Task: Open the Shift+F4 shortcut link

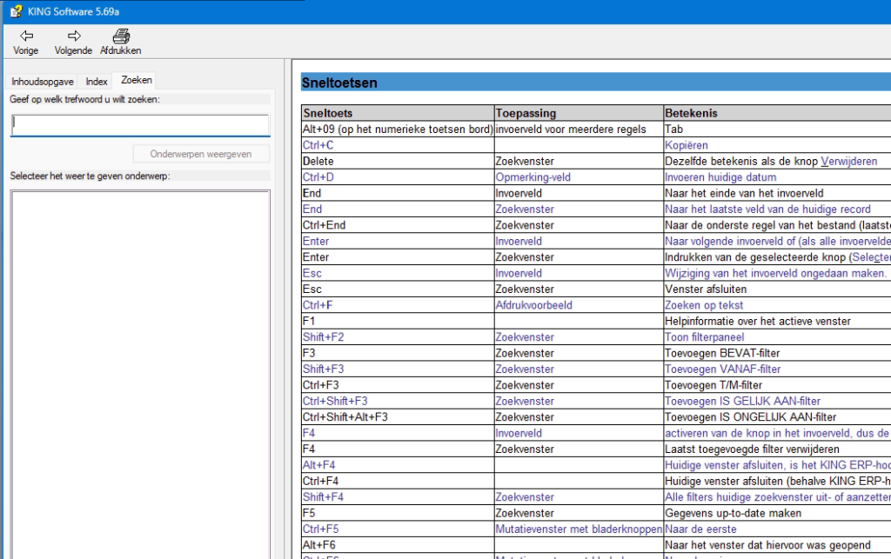Action: coord(322,496)
